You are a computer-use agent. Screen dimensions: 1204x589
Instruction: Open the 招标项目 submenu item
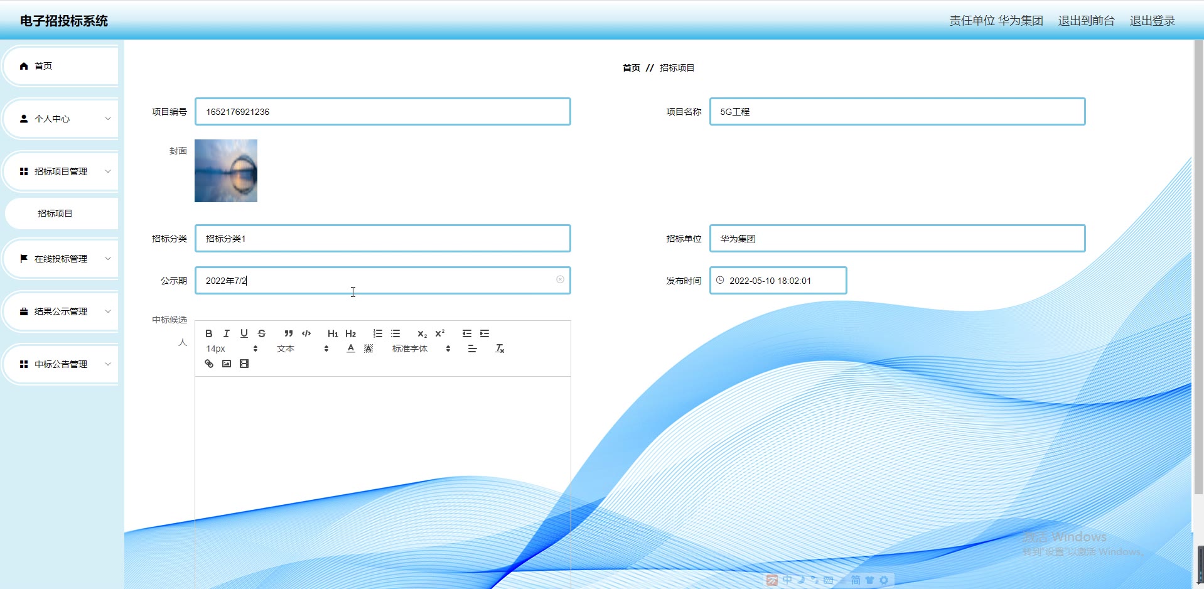pos(61,213)
